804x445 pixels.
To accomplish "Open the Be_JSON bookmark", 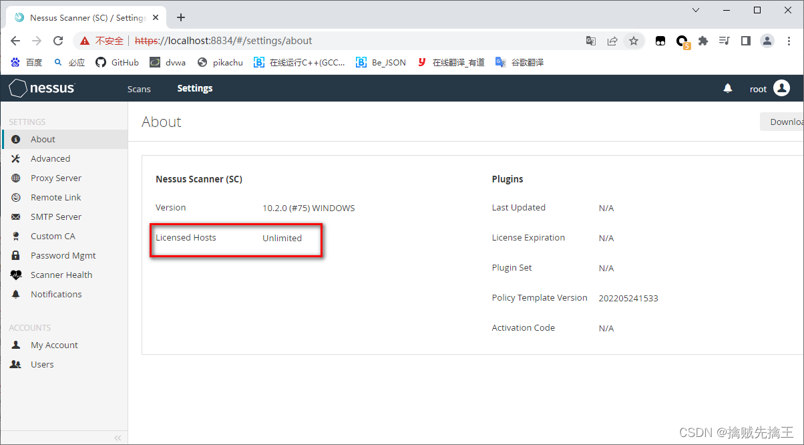I will pyautogui.click(x=381, y=62).
